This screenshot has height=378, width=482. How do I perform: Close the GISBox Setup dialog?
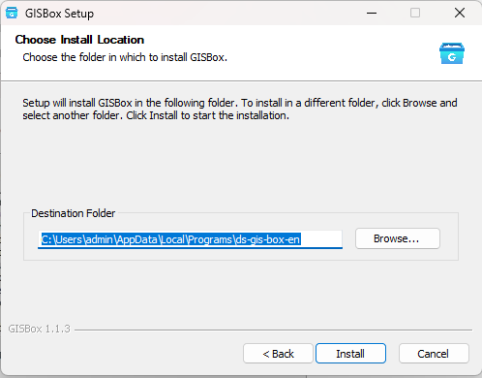(460, 14)
